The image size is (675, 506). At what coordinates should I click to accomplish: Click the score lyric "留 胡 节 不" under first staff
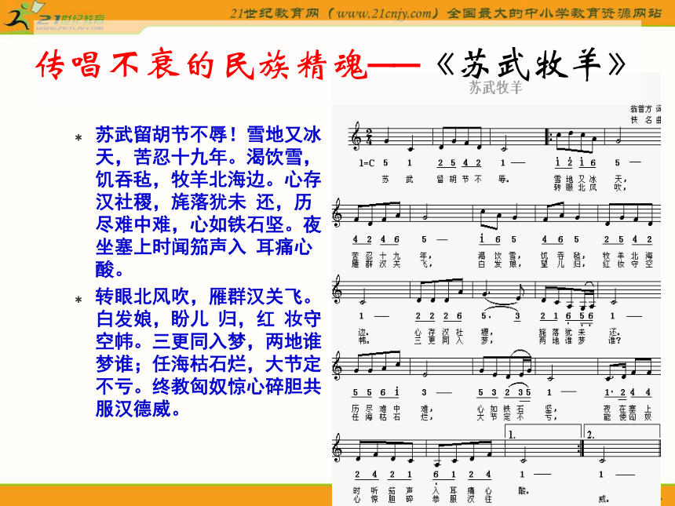pos(459,180)
